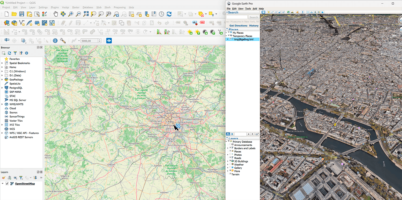402x200 pixels.
Task: Click the blue plugin icon beside scale box
Action: [x=109, y=41]
